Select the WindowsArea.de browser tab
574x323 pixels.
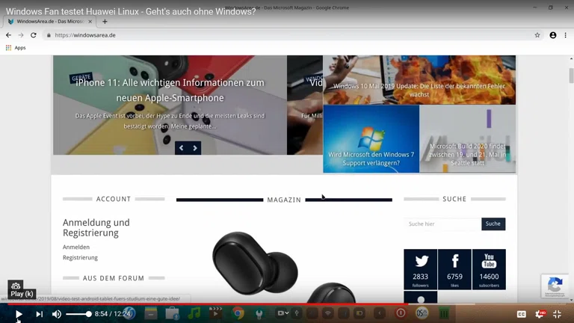(50, 22)
